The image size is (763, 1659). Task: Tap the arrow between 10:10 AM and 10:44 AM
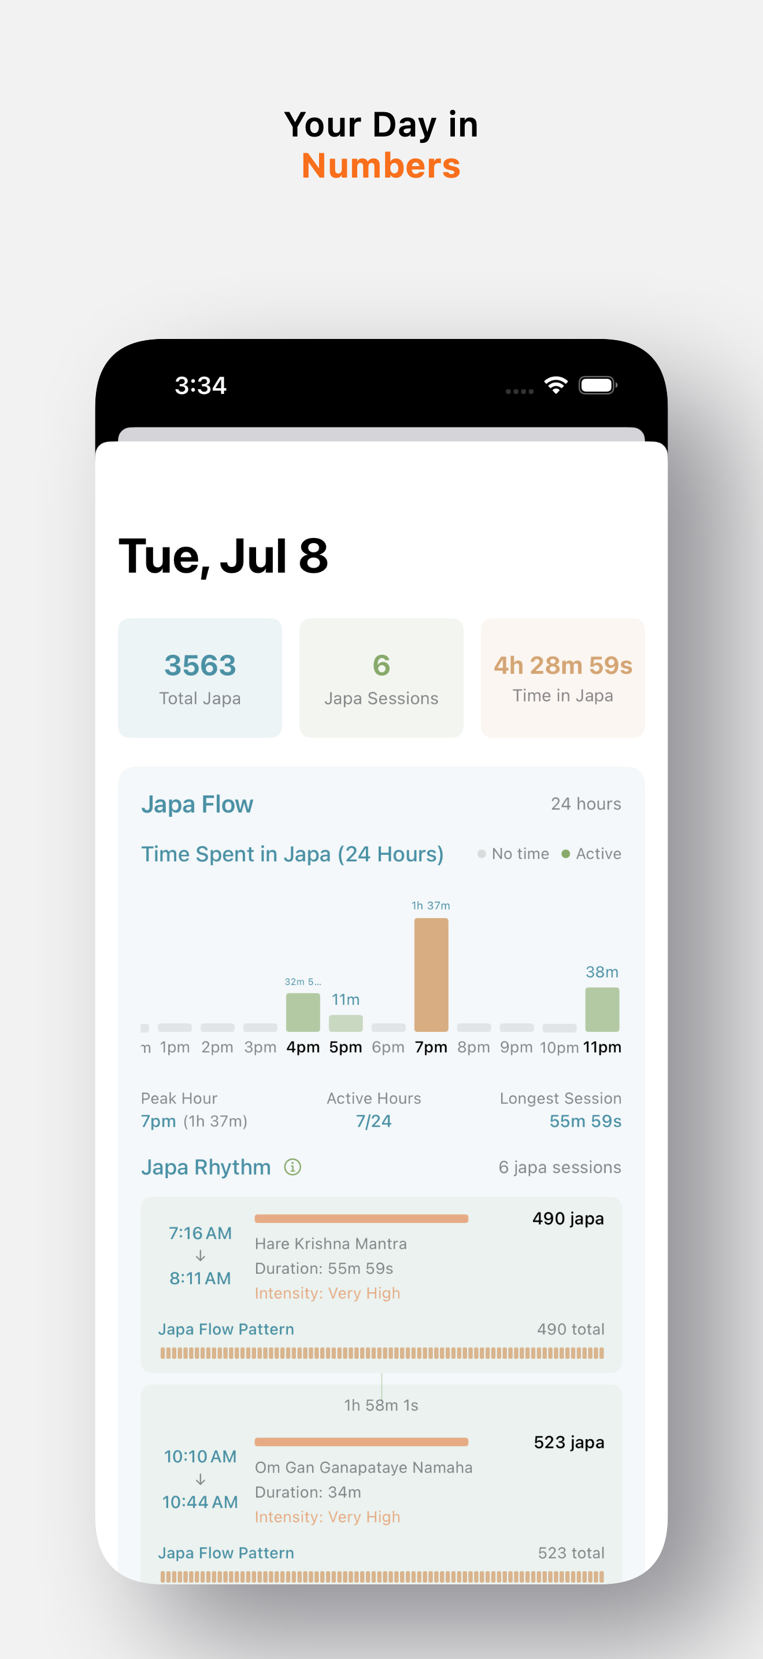click(200, 1480)
